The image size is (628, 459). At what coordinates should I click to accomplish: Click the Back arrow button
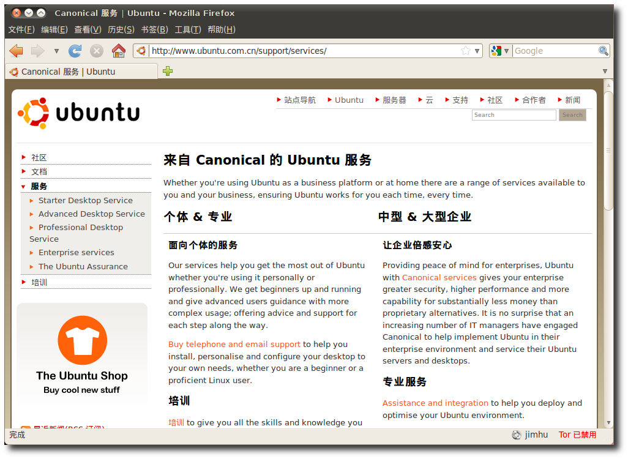tap(16, 51)
